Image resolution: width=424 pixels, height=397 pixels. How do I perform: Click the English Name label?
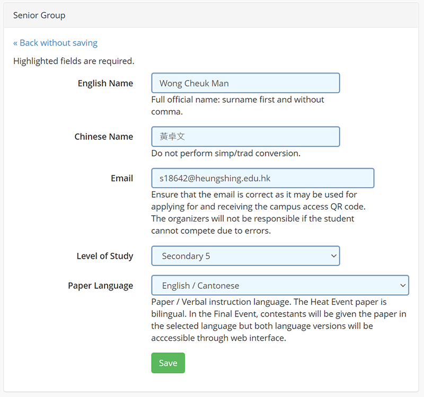point(105,83)
